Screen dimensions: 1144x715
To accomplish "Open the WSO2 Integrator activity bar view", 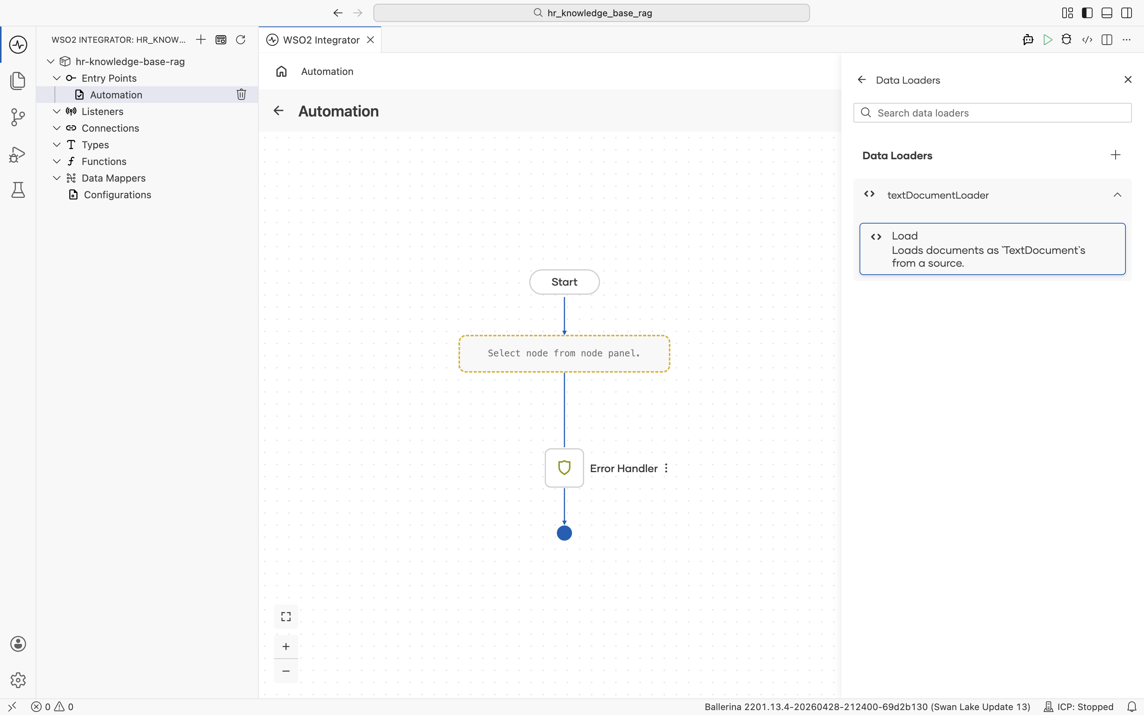I will (18, 45).
